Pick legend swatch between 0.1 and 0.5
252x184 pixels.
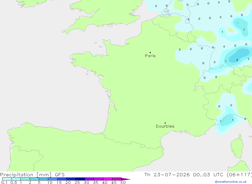pos(7,179)
